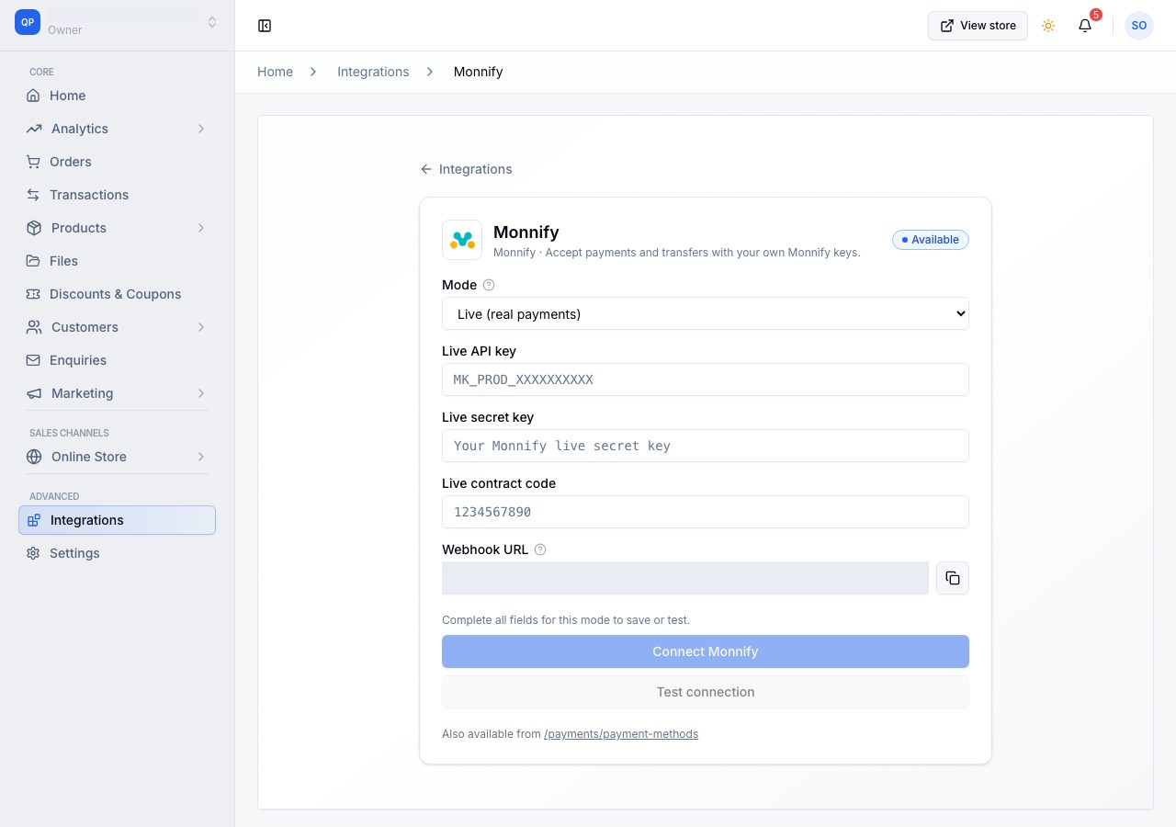Click the Monnify card heading
1176x827 pixels.
pos(526,232)
